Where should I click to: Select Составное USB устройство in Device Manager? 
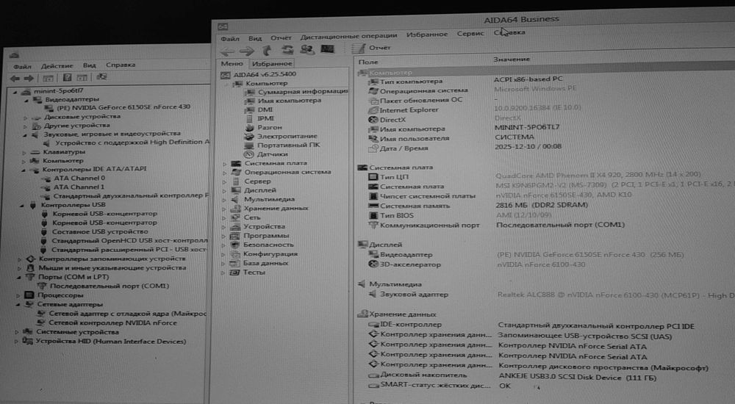click(x=100, y=231)
